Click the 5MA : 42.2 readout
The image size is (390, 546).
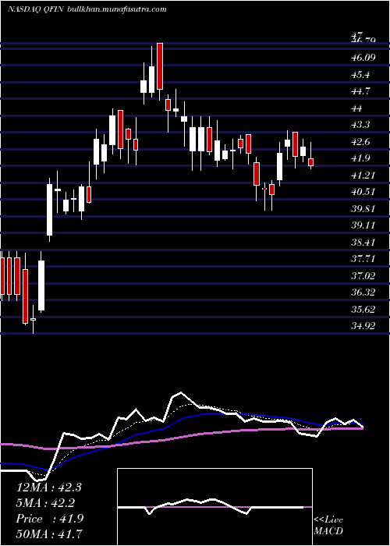pos(46,503)
